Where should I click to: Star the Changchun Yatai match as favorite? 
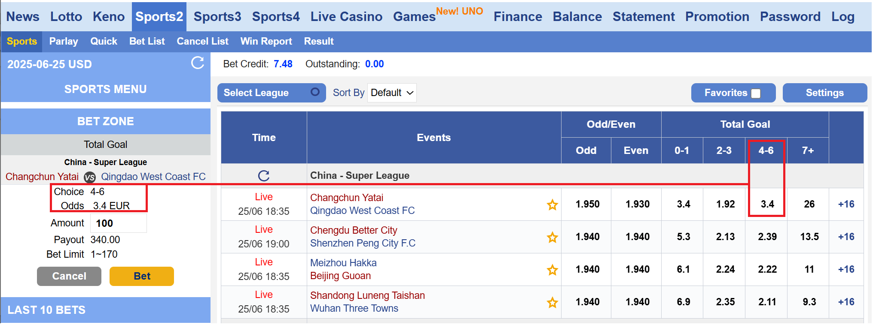point(552,205)
